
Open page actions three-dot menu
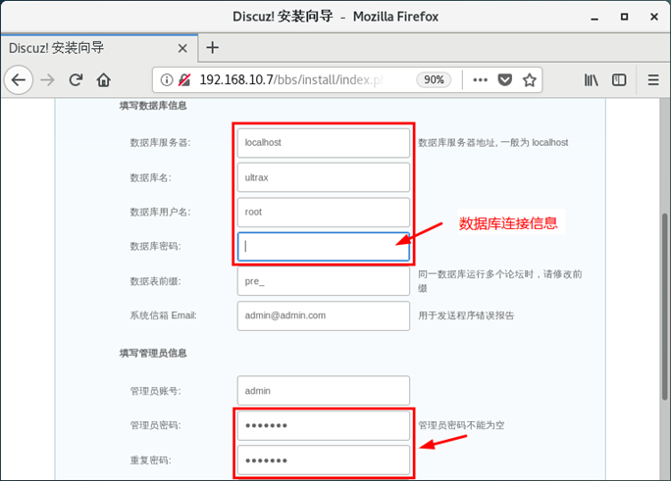coord(480,80)
